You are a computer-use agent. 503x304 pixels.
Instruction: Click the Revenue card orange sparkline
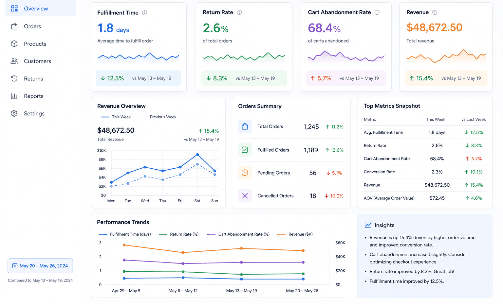coord(446,56)
